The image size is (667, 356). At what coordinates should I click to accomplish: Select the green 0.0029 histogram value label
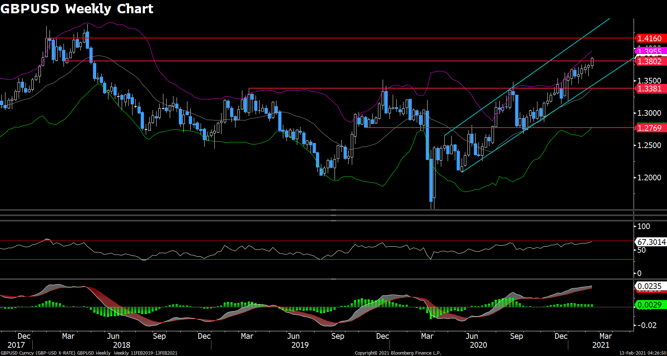(x=650, y=305)
